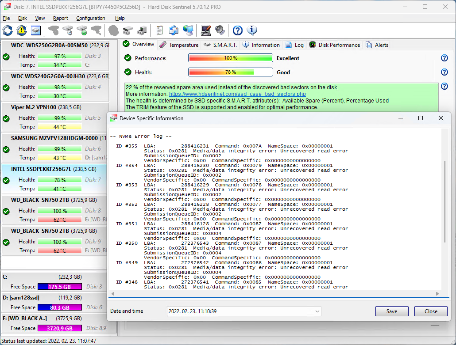
Task: Click the ID #355 error log entry
Action: (232, 153)
